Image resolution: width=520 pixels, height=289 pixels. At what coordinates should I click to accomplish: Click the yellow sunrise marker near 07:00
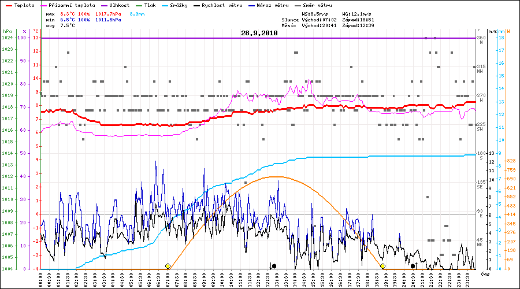click(x=168, y=266)
